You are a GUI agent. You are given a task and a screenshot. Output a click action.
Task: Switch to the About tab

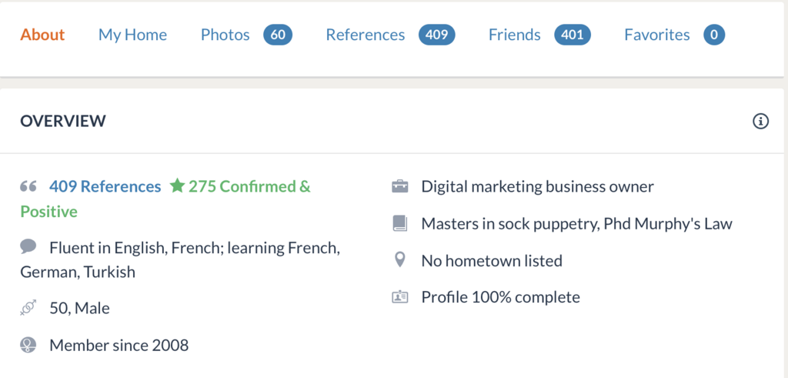click(43, 35)
